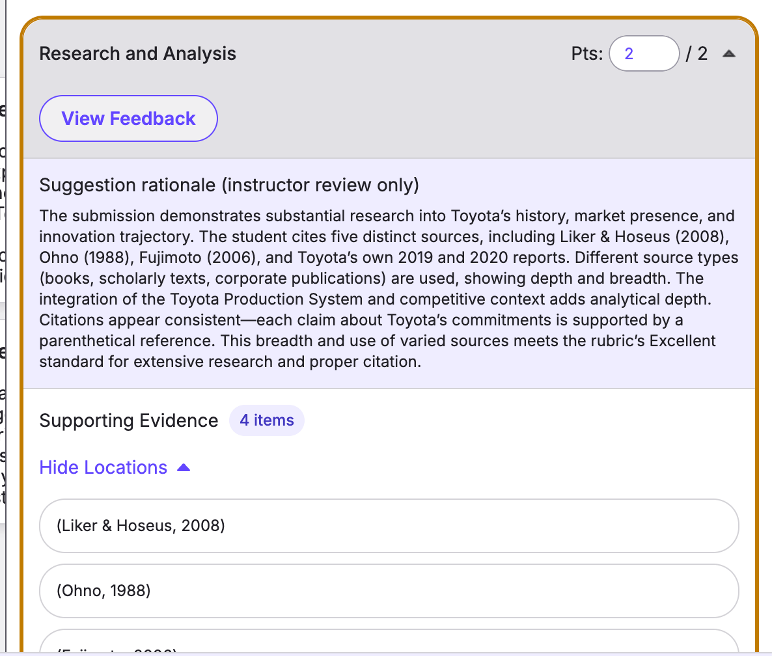Click the "/ 2" maximum points text
Screen dimensions: 772x656
point(696,53)
